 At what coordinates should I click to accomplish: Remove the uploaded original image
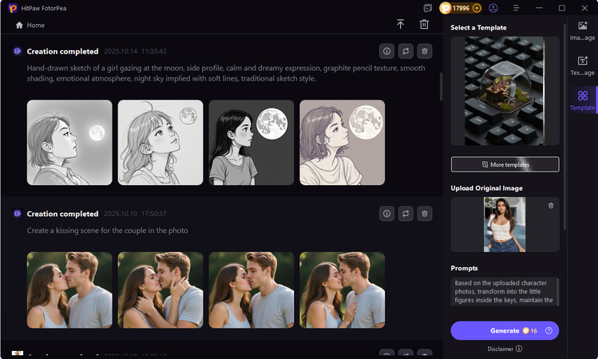click(550, 206)
